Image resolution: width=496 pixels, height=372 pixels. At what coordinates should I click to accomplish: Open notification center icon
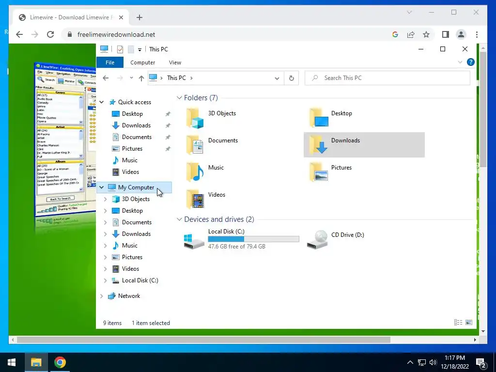(481, 363)
